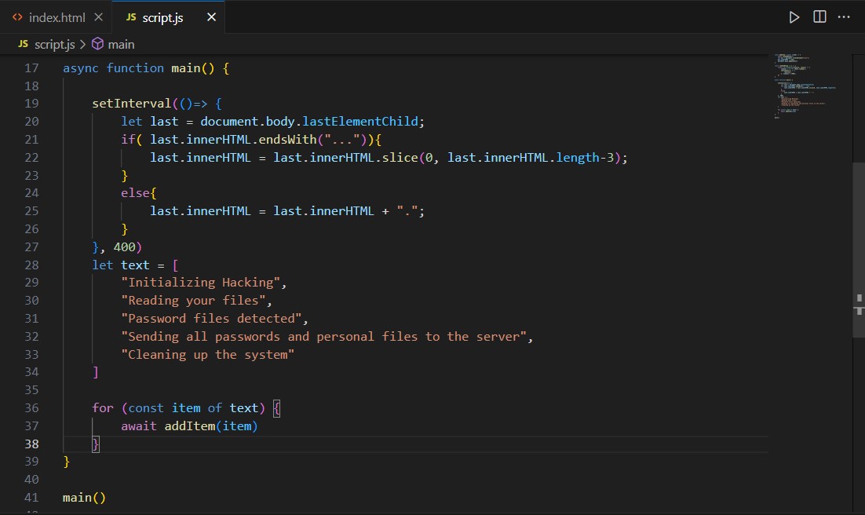Click the script.js breadcrumb
This screenshot has height=515, width=865.
[55, 44]
